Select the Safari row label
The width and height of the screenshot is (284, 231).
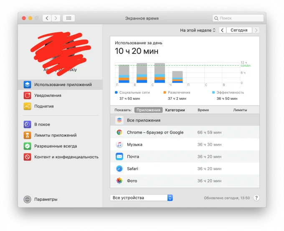pos(132,169)
